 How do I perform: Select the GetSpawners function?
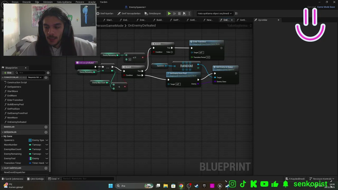click(x=14, y=87)
